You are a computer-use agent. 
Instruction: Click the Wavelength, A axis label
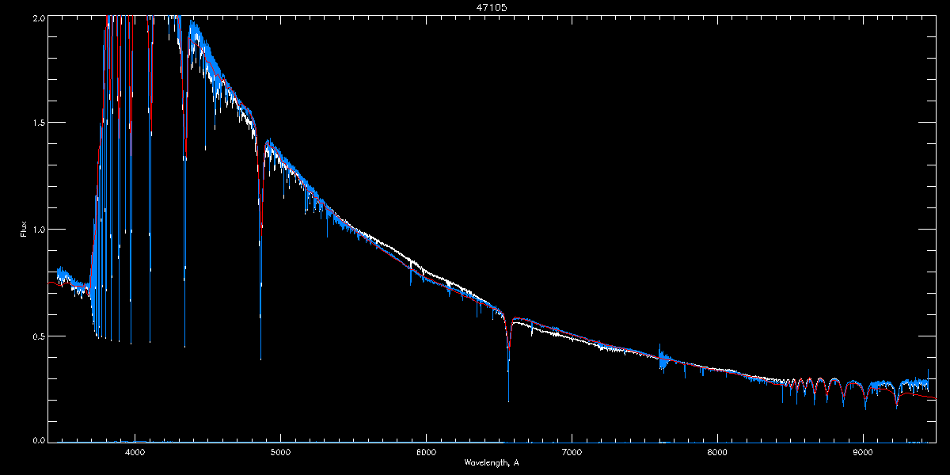pyautogui.click(x=492, y=462)
